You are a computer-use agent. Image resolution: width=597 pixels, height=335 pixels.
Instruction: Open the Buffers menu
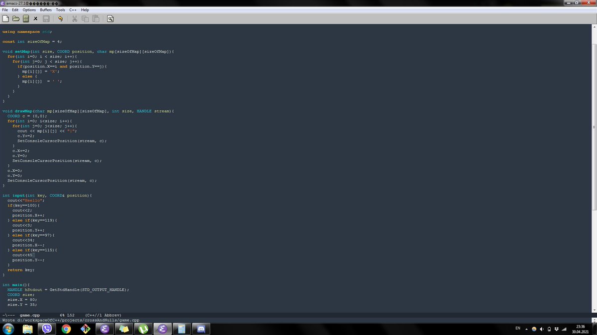(46, 10)
